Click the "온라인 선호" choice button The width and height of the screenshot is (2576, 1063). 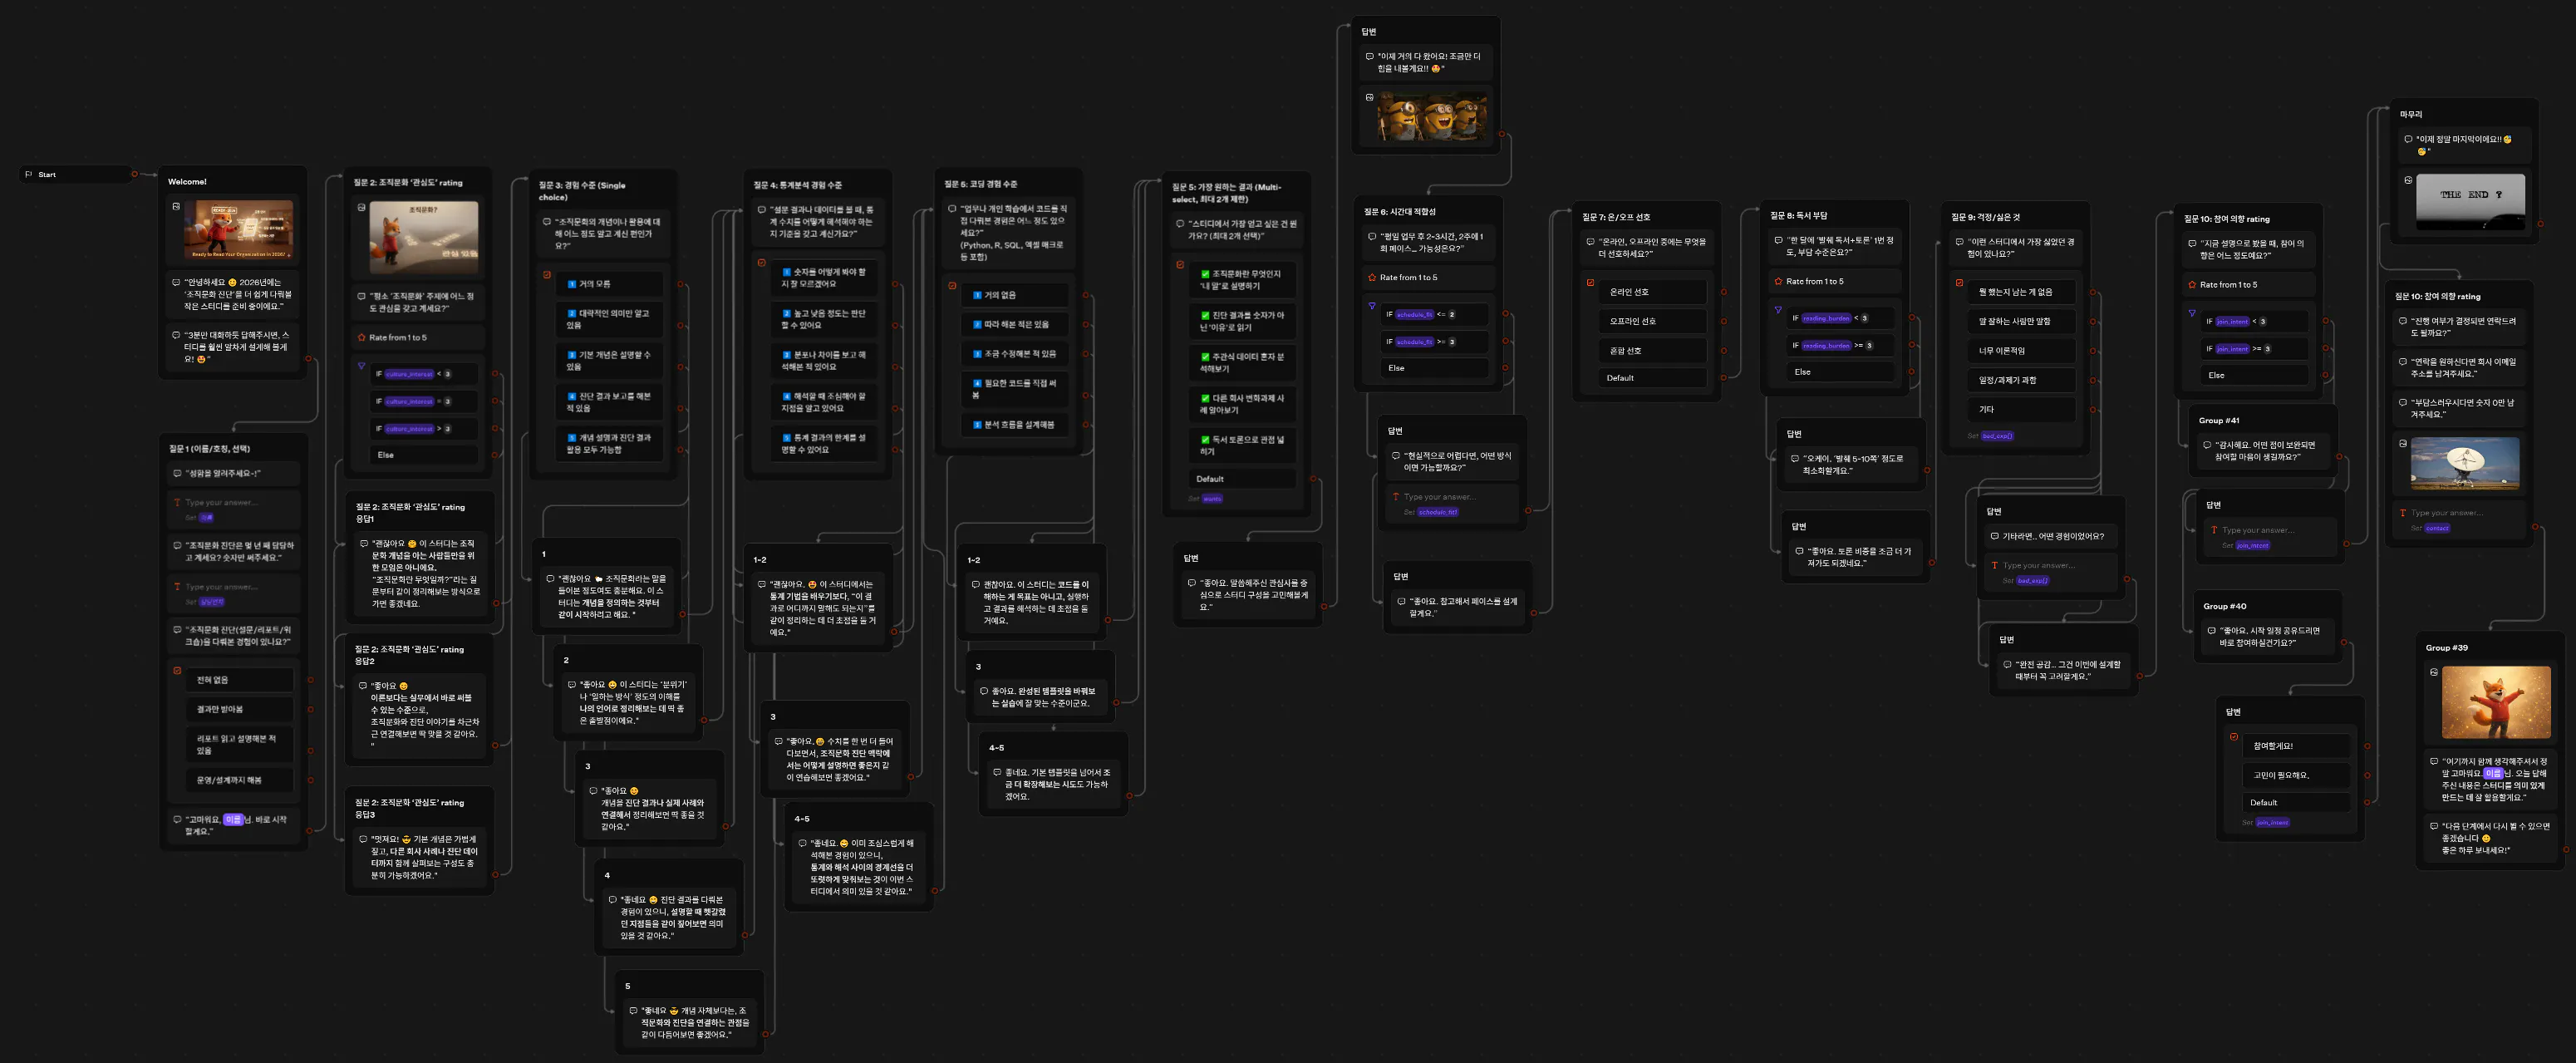[x=1629, y=292]
